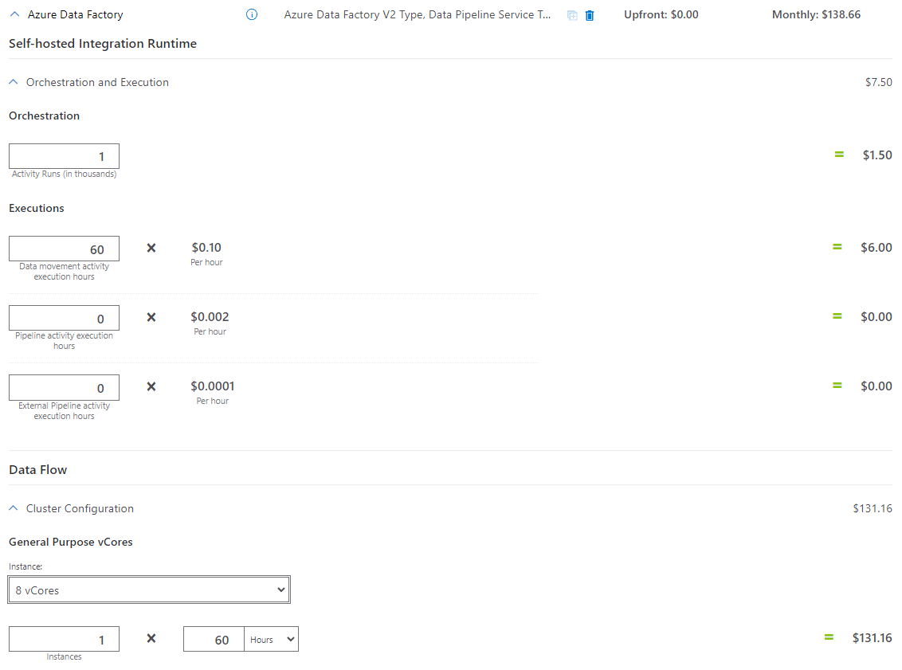902x670 pixels.
Task: Click the '$131.16' Cluster Configuration subtotal
Action: (x=872, y=508)
